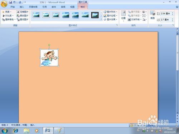The image size is (179, 134).
Task: Click the vertical scrollbar
Action: [x=177, y=53]
